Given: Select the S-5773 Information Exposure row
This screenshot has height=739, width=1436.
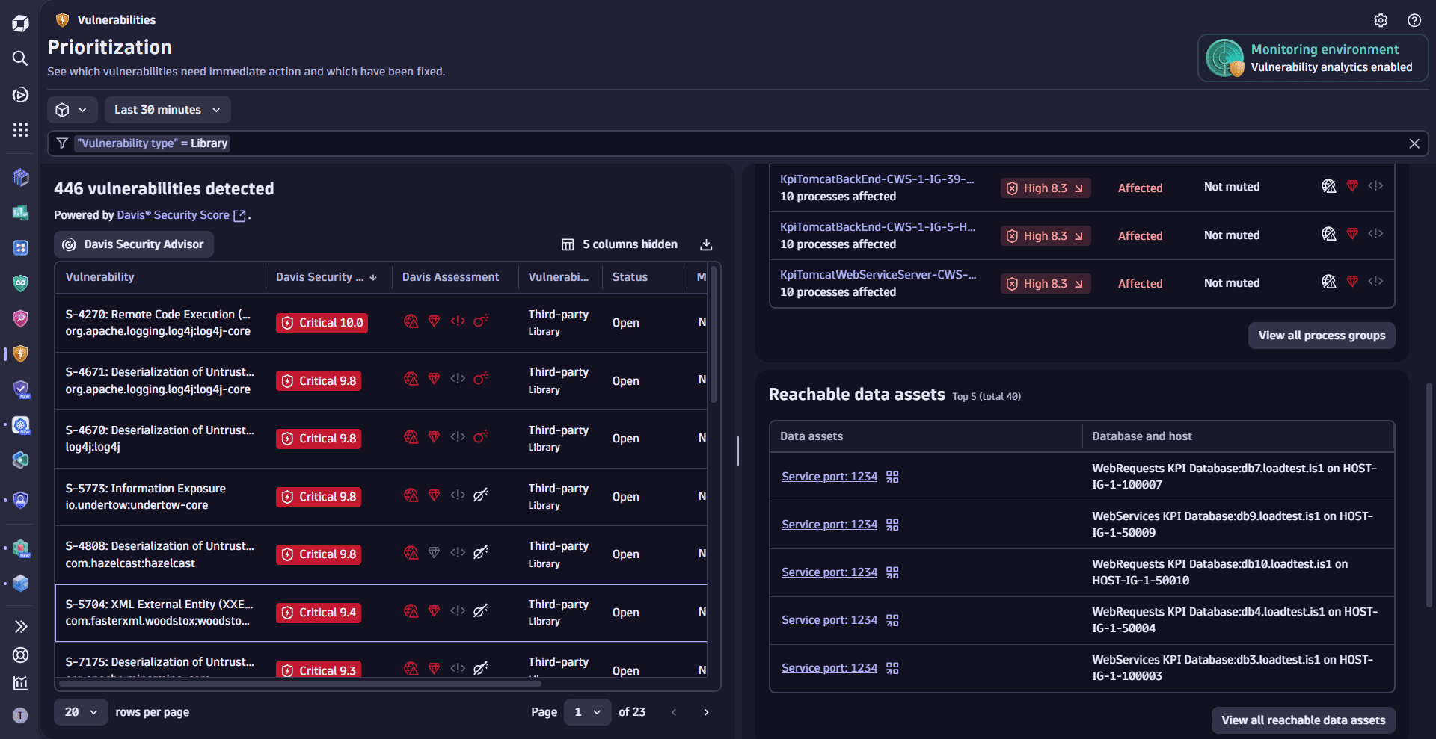Looking at the screenshot, I should [x=381, y=497].
